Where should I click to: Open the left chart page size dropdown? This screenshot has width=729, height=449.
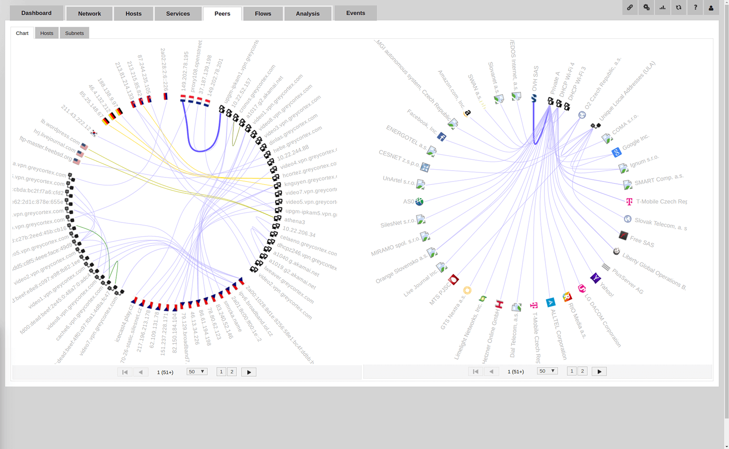tap(197, 372)
